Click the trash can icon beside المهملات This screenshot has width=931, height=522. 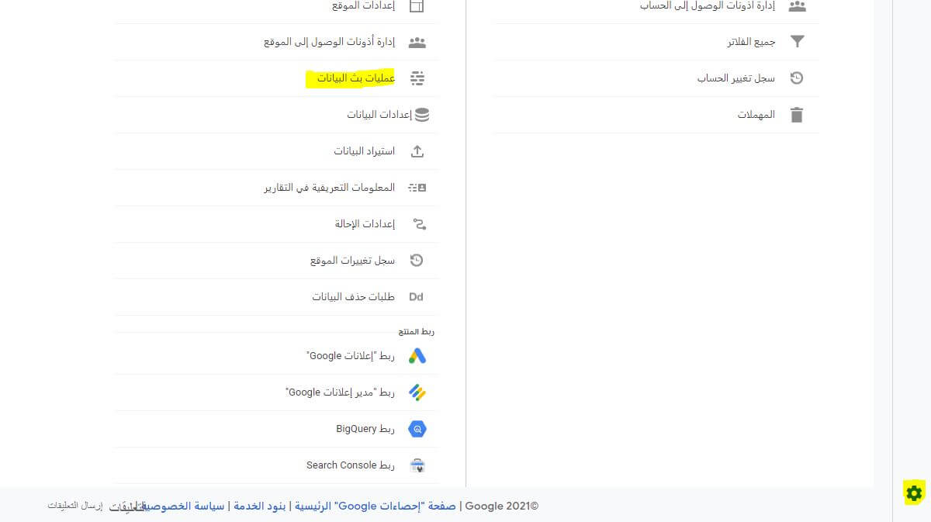797,115
